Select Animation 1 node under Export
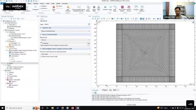This screenshot has height=110, width=196. point(14,85)
